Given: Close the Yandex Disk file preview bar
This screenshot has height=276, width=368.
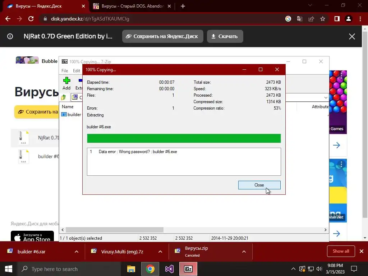Looking at the screenshot, I should point(352,36).
